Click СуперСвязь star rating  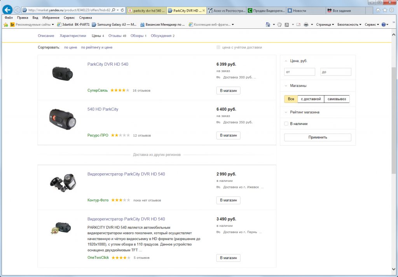[120, 90]
